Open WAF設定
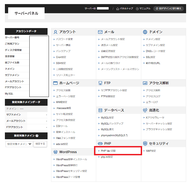This screenshot has height=185, width=191. tap(151, 151)
